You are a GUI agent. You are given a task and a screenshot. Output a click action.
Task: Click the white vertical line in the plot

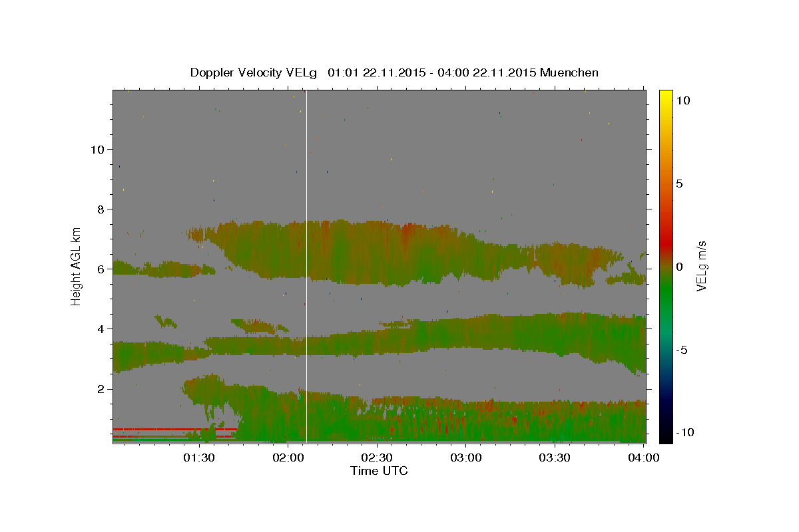[306, 266]
